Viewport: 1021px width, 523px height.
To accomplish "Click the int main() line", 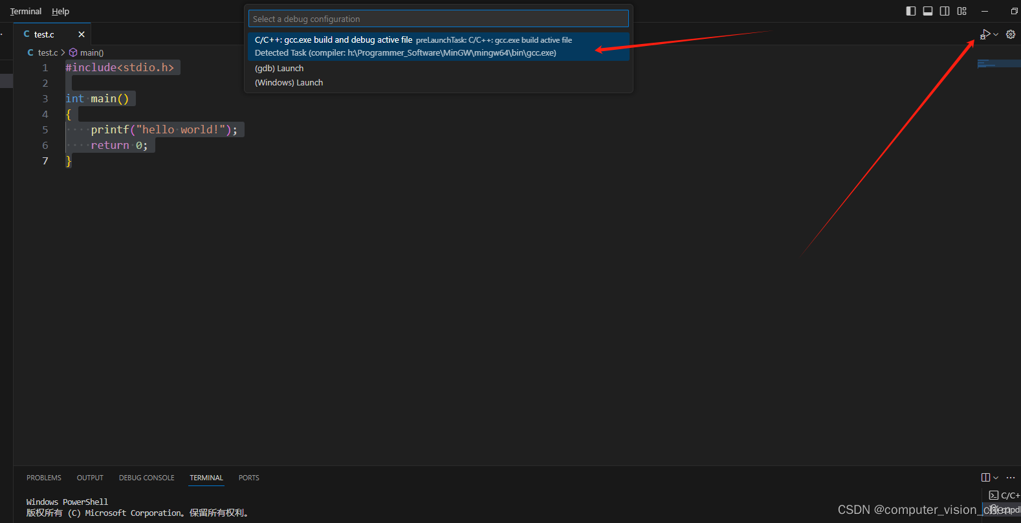I will [97, 98].
